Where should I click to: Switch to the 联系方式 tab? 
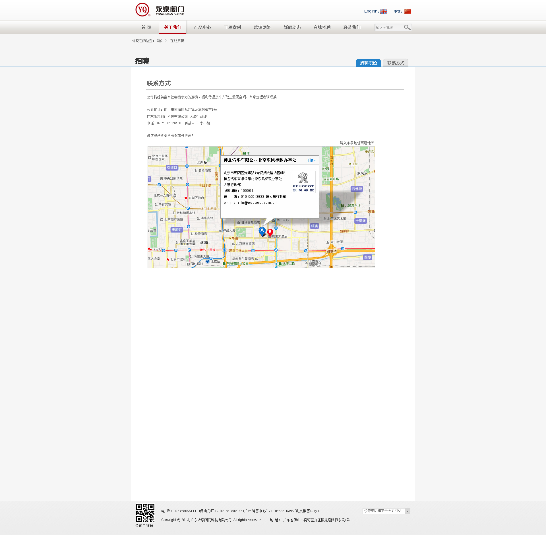(x=396, y=63)
